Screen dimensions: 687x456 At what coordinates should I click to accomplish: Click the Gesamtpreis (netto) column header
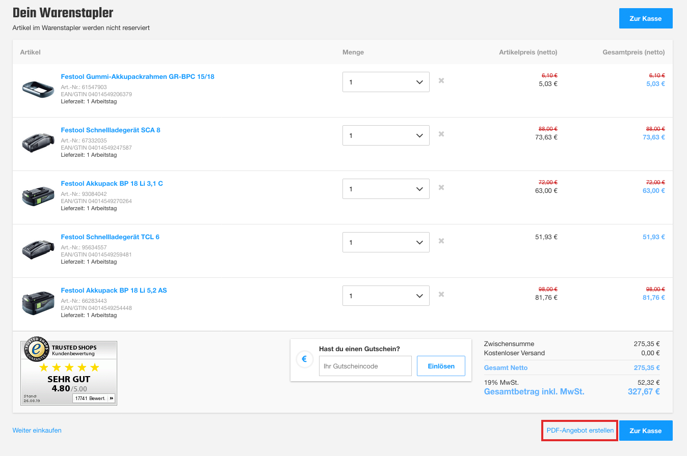[x=633, y=52]
